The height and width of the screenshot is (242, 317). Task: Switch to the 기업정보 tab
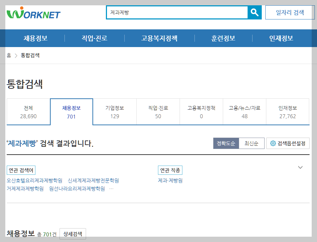[115, 111]
